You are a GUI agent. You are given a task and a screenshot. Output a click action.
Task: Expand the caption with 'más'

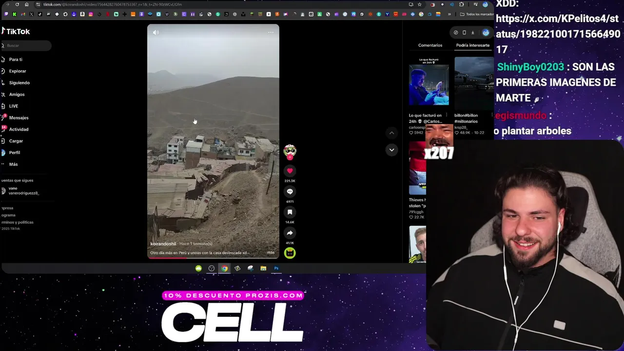tap(271, 253)
